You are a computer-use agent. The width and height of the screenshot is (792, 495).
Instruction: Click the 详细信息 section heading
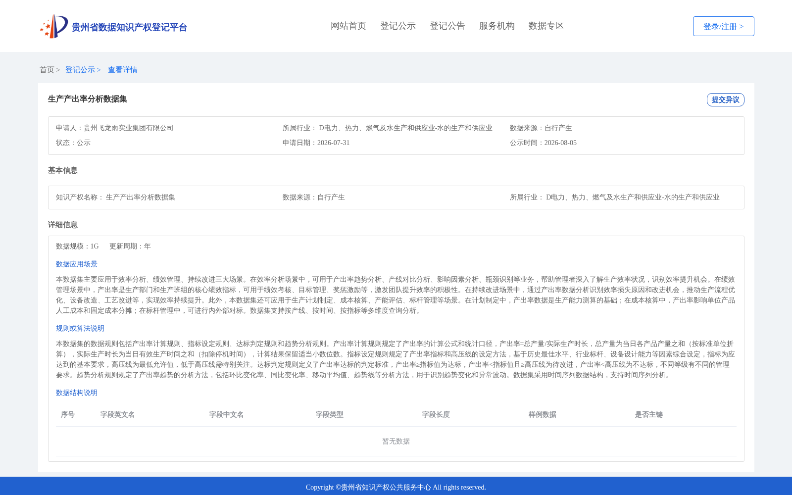pos(63,225)
